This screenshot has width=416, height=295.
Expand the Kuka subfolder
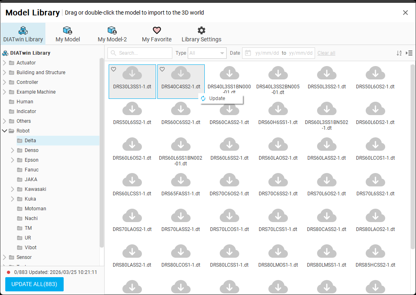point(13,199)
